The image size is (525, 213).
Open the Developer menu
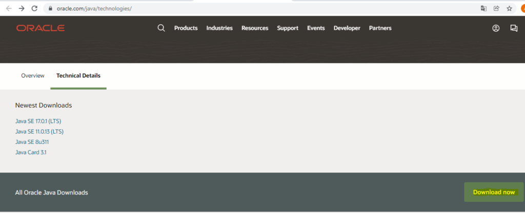coord(347,28)
